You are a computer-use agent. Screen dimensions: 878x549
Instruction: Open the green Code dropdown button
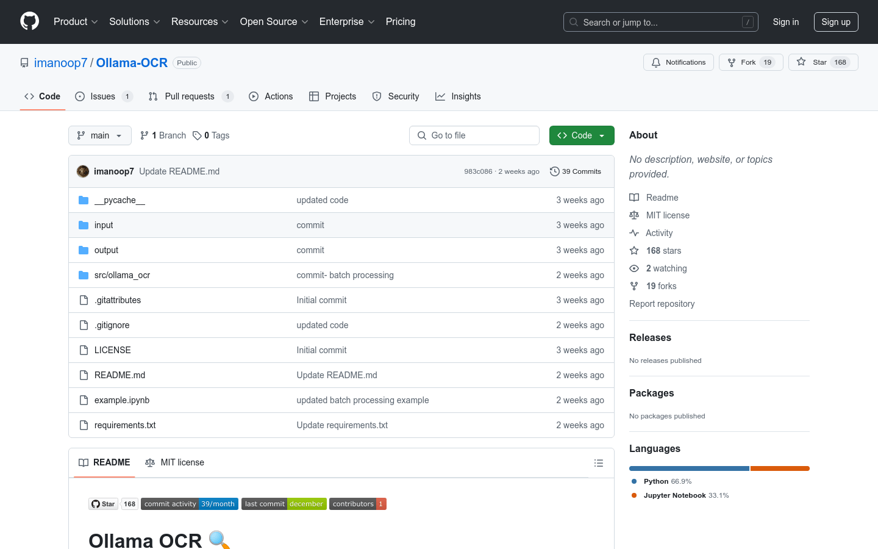pyautogui.click(x=582, y=135)
